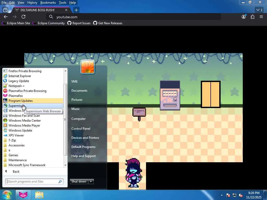Open Music from Start menu
The height and width of the screenshot is (200, 267).
coord(76,109)
